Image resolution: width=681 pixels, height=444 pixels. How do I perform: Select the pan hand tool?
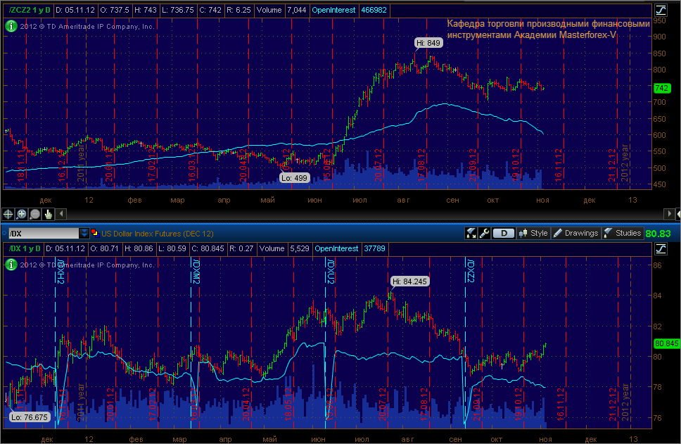[x=48, y=214]
